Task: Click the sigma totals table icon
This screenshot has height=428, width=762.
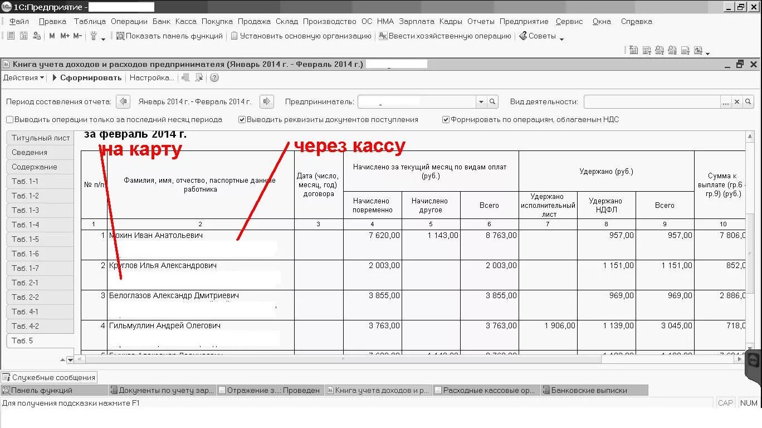Action: [634, 51]
